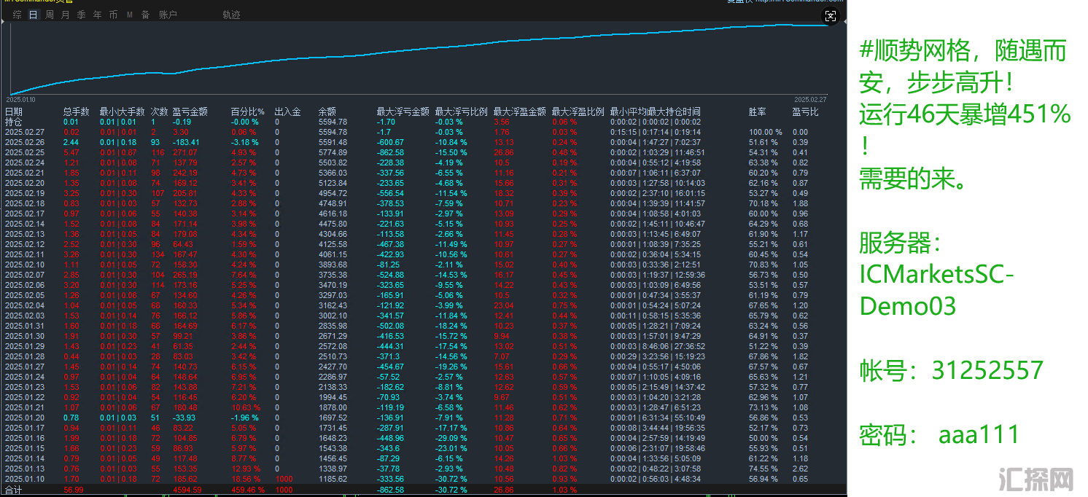The image size is (1088, 497).
Task: Click the password aaa111 text
Action: (x=979, y=435)
